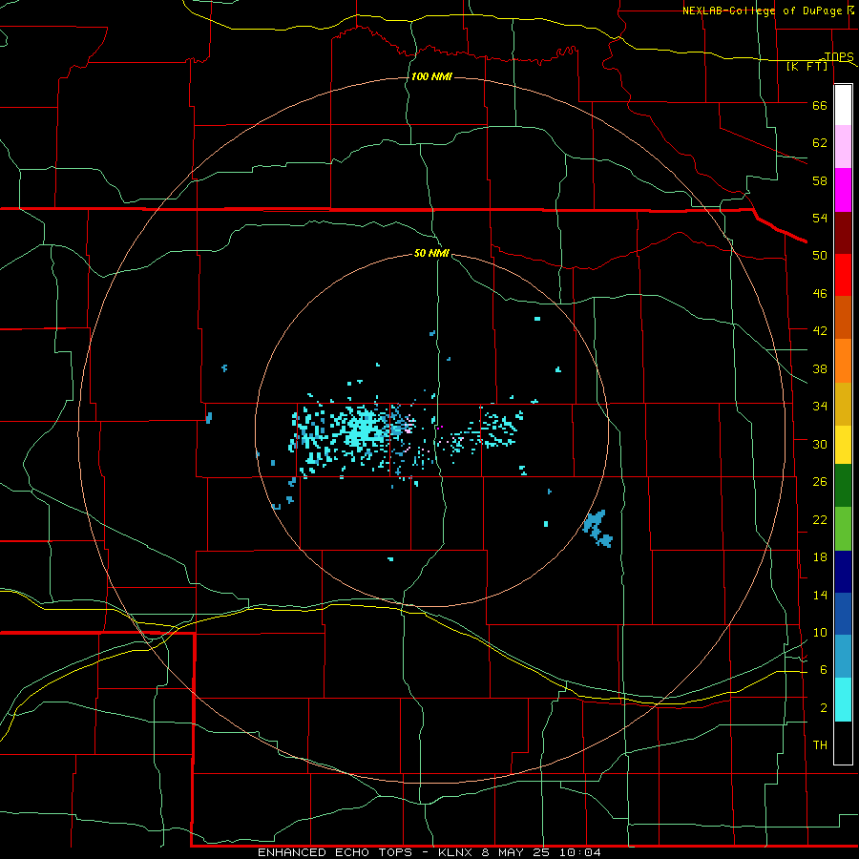Click the 'TH' legend label

tap(820, 745)
